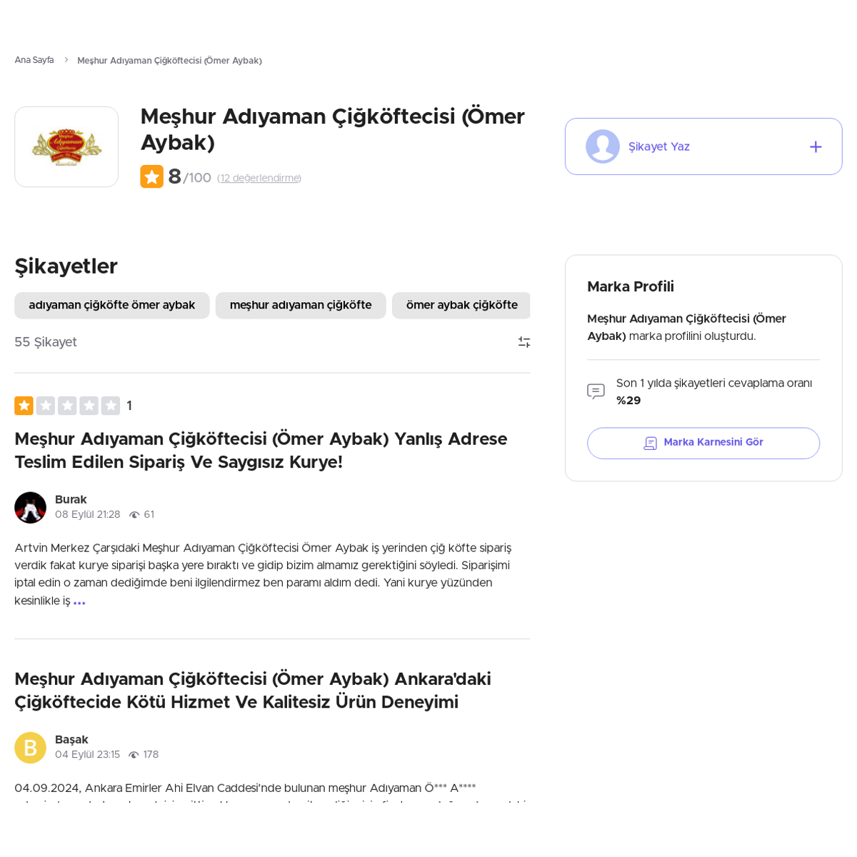Click the views eye icon beside 61

(x=134, y=515)
